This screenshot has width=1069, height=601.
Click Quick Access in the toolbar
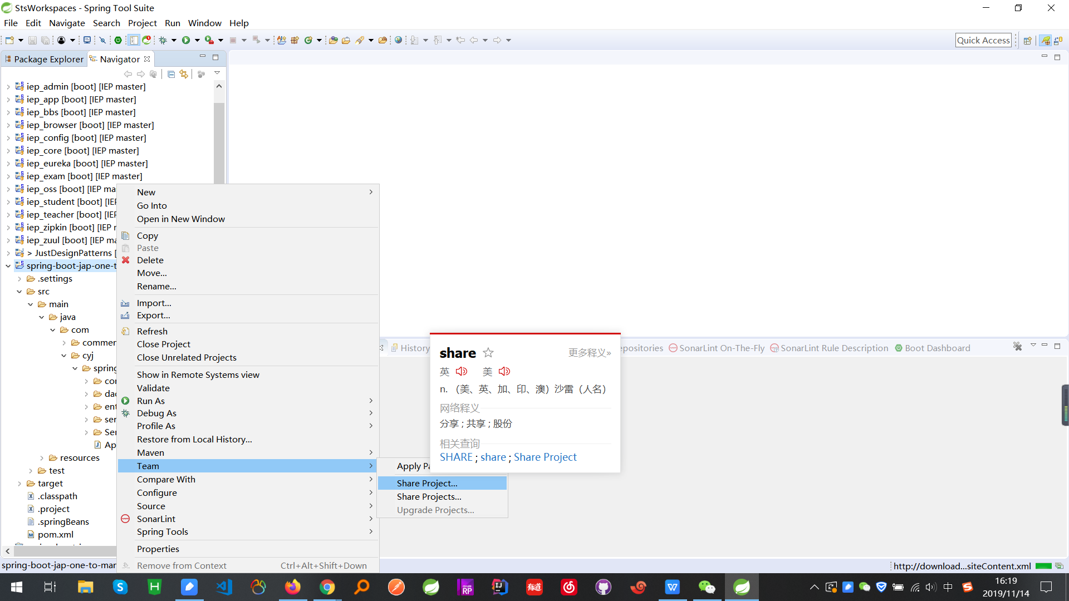coord(983,40)
